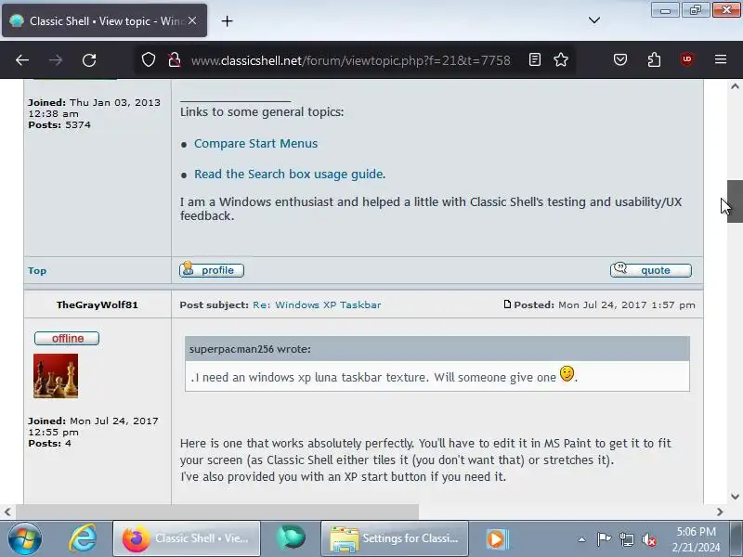This screenshot has width=743, height=557.
Task: Open the Action Center flag icon
Action: (604, 539)
